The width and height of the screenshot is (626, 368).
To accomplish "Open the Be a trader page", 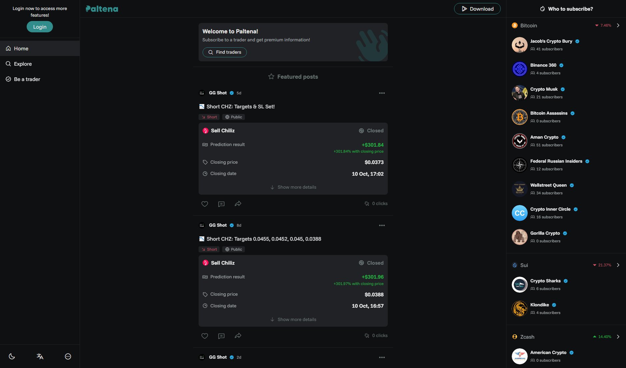I will (x=27, y=79).
